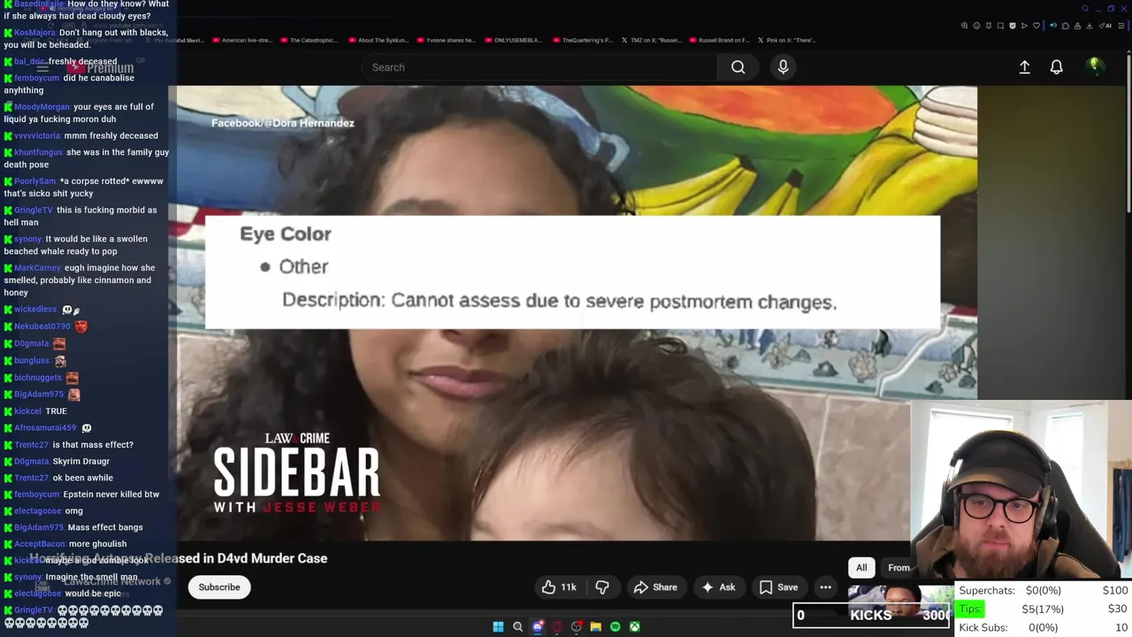This screenshot has height=637, width=1132.
Task: Click the Share button
Action: click(x=655, y=587)
